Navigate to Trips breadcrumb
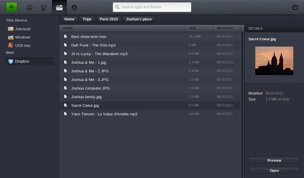The height and width of the screenshot is (178, 304). pos(87,19)
